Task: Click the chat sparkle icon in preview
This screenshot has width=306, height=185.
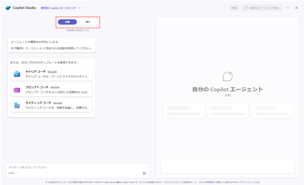Action: (x=228, y=76)
